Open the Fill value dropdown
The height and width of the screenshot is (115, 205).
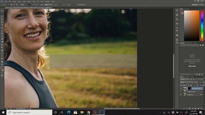(x=203, y=85)
